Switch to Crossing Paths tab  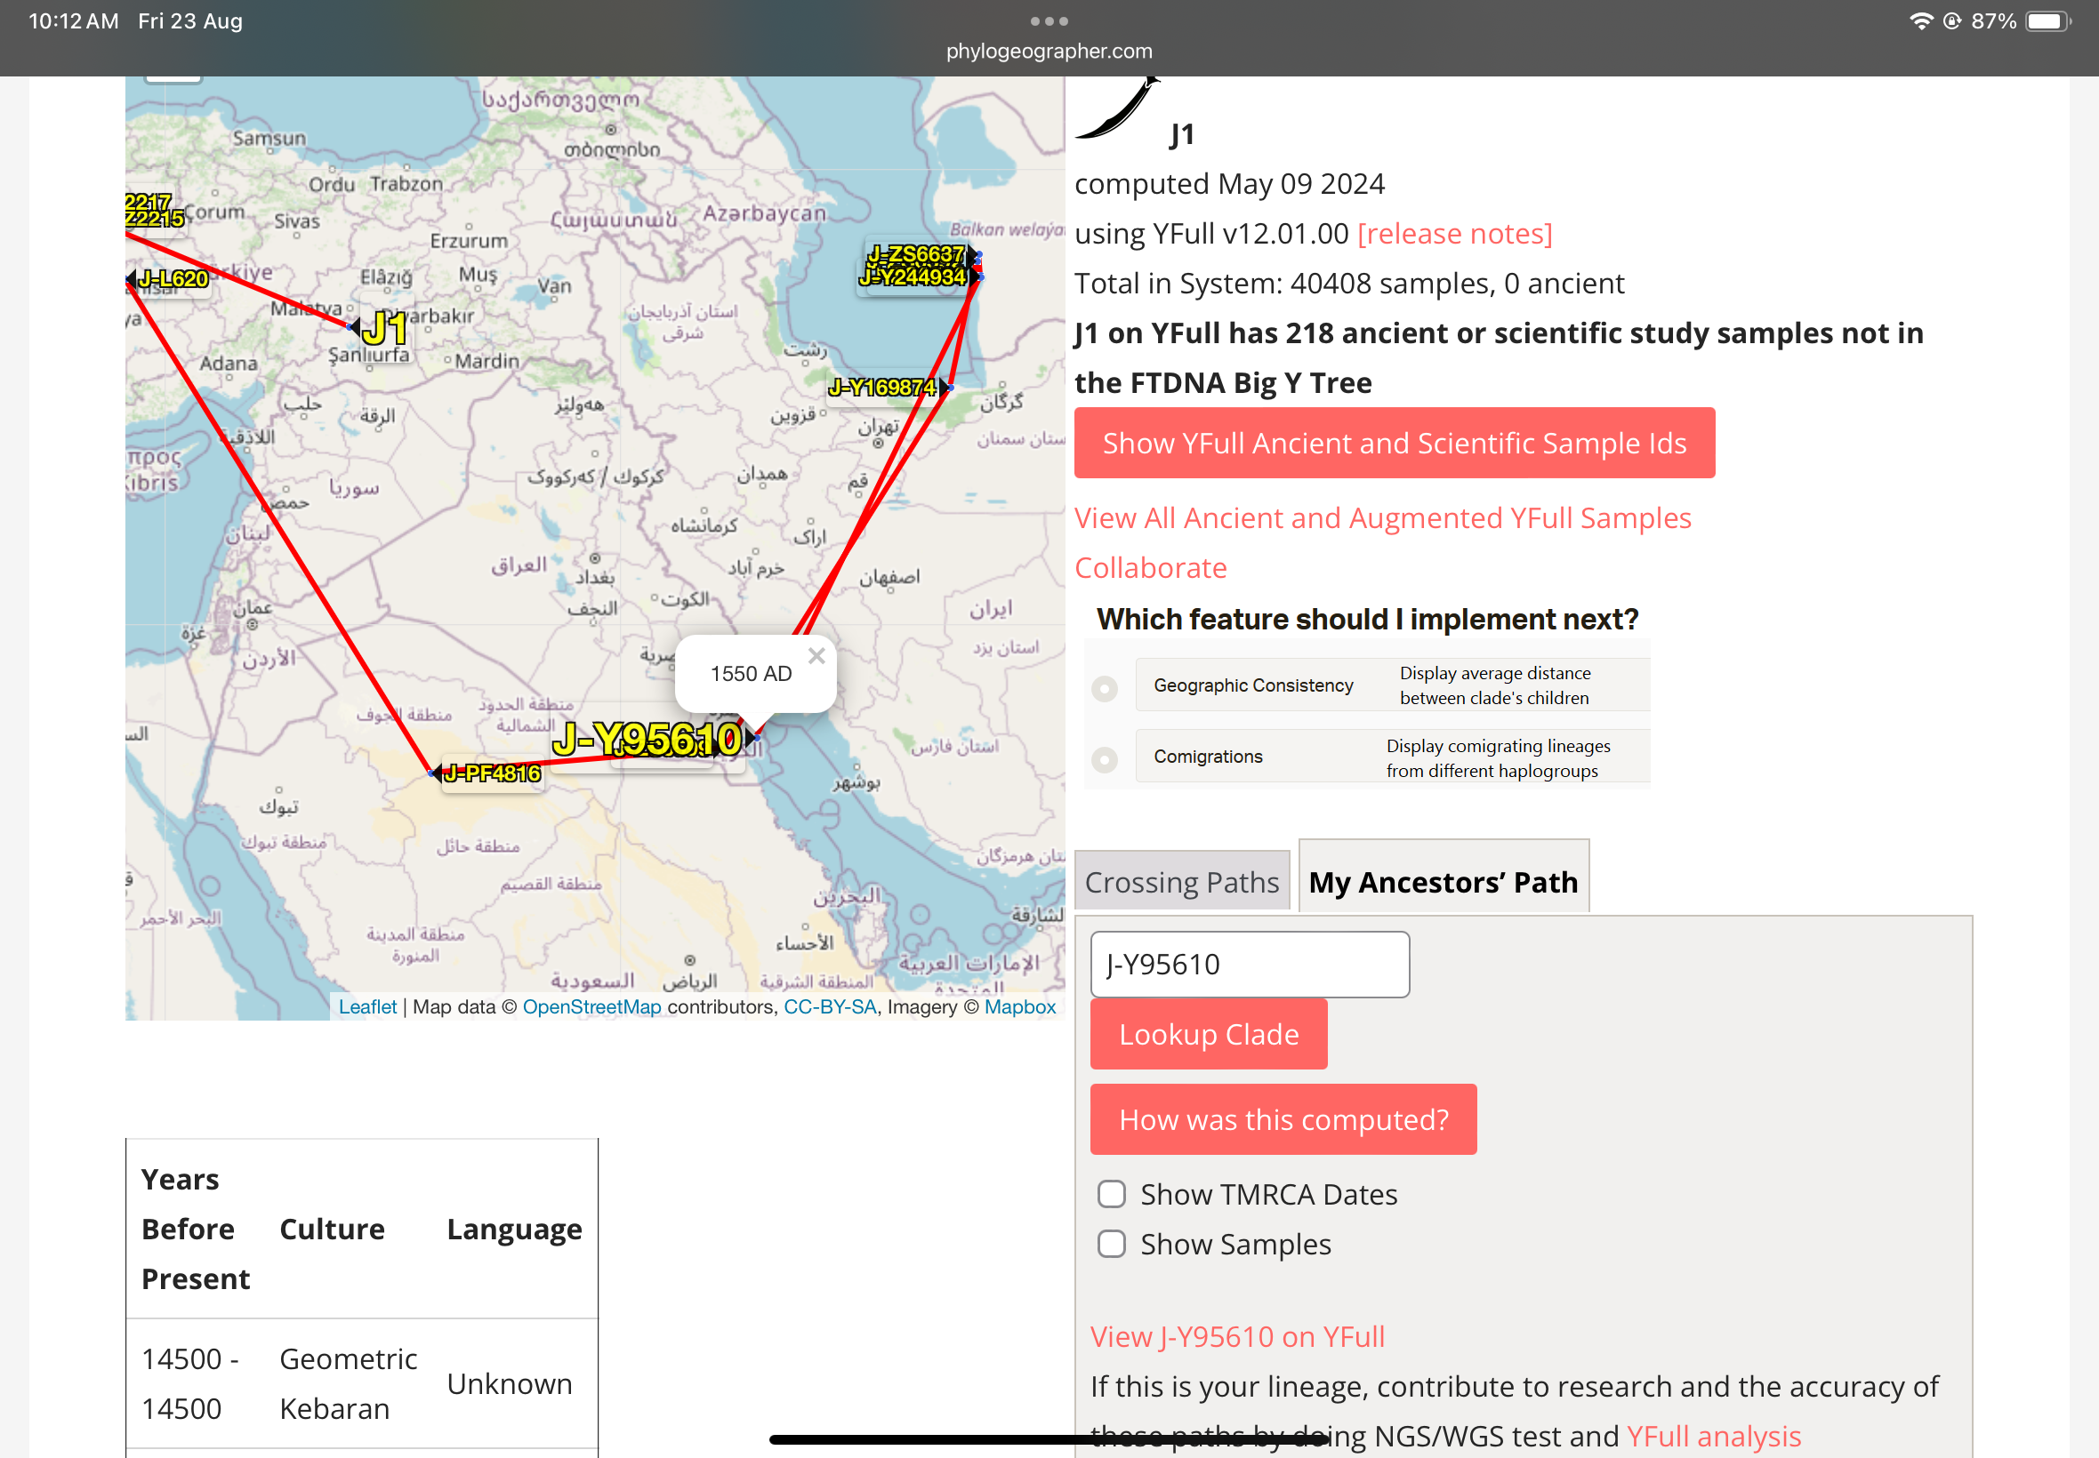[x=1180, y=882]
